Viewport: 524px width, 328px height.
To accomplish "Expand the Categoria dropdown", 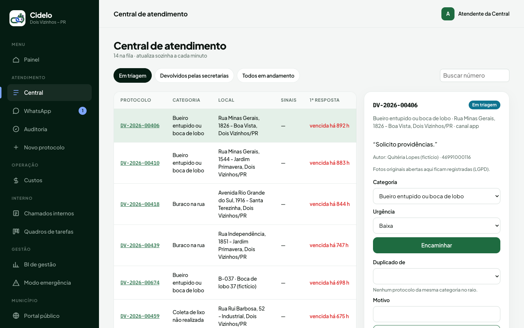I will tap(437, 196).
